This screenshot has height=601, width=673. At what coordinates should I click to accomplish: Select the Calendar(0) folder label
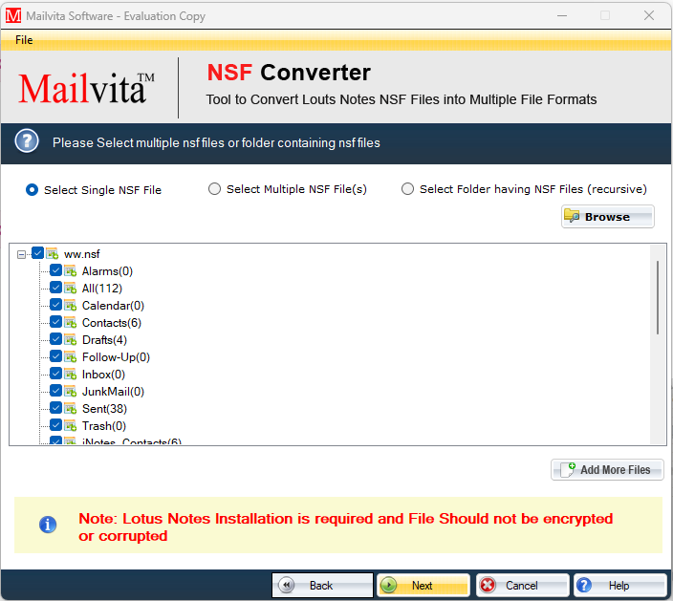pos(113,306)
